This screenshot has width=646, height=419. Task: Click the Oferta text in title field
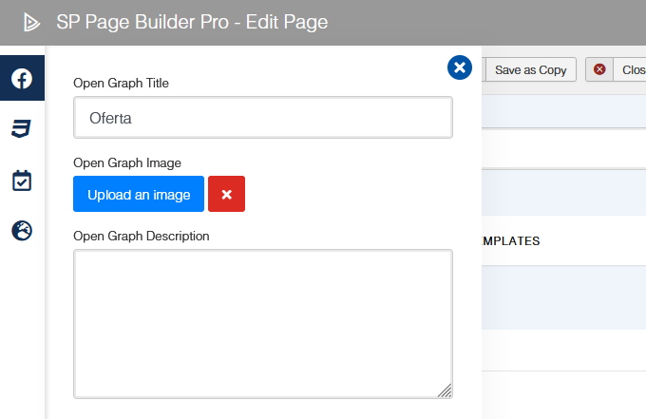click(x=110, y=118)
